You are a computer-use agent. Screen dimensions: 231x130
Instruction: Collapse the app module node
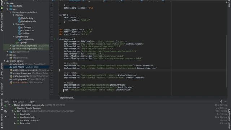[5, 3]
